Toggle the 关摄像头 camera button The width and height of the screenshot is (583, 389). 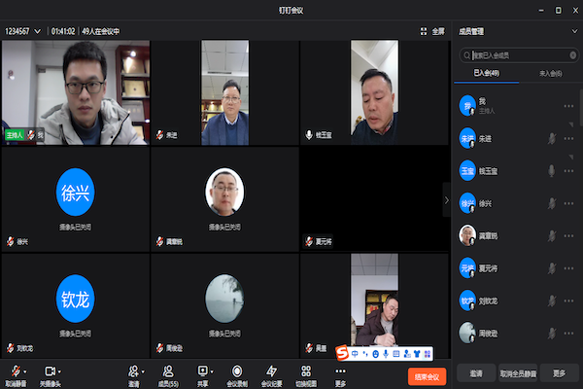[x=48, y=371]
